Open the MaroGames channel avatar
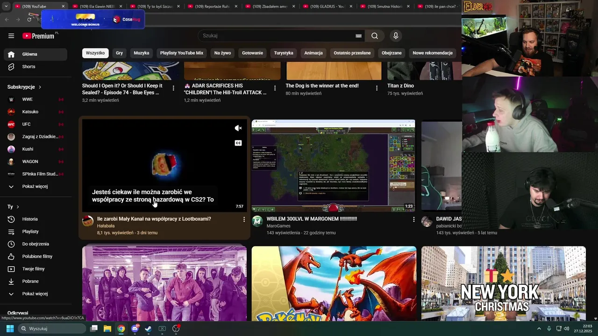 tap(257, 221)
